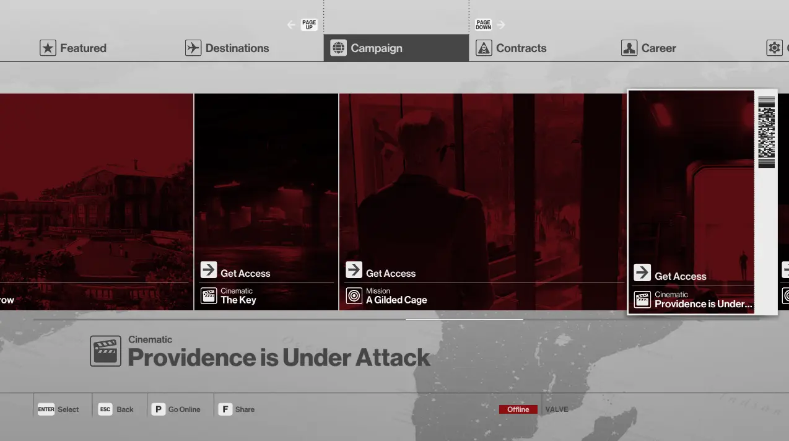The image size is (789, 441).
Task: Click the ESC key icon
Action: click(105, 409)
